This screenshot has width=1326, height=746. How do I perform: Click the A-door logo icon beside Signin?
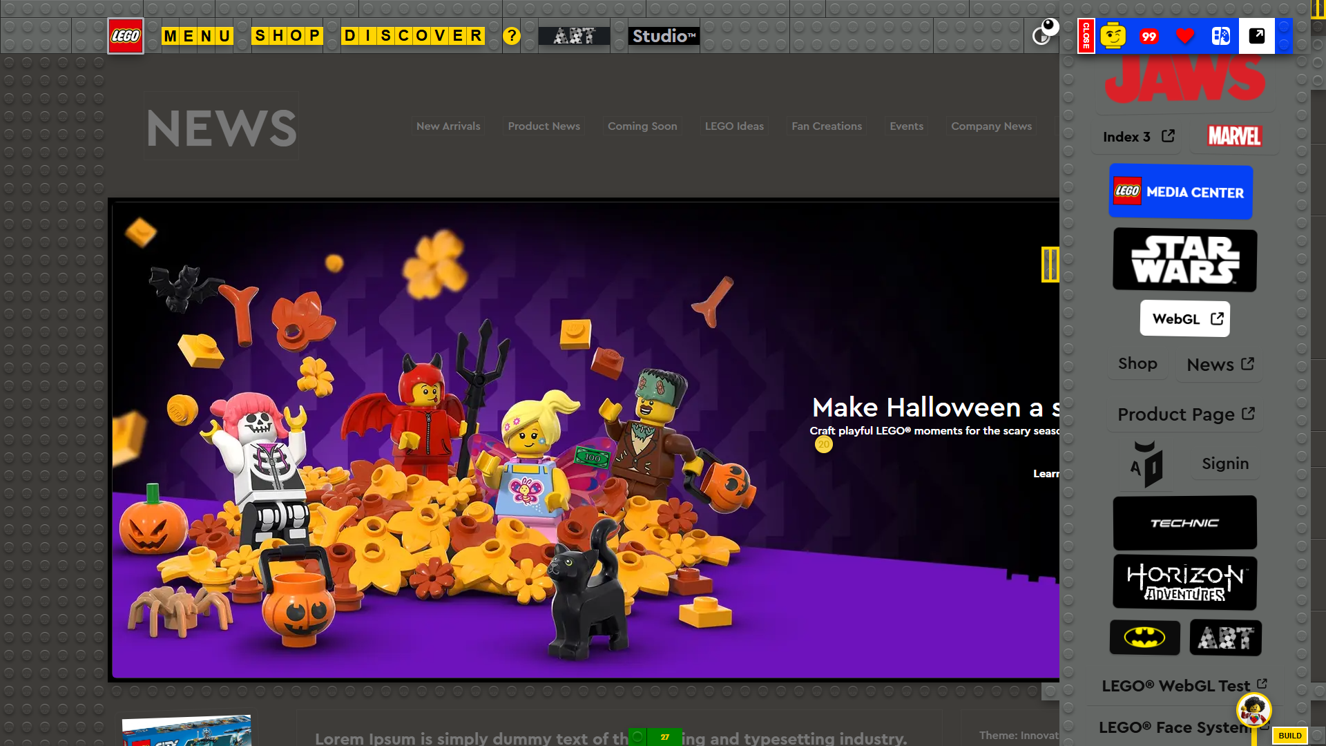point(1146,465)
